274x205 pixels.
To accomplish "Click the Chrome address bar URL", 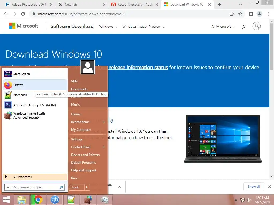I will point(82,14).
